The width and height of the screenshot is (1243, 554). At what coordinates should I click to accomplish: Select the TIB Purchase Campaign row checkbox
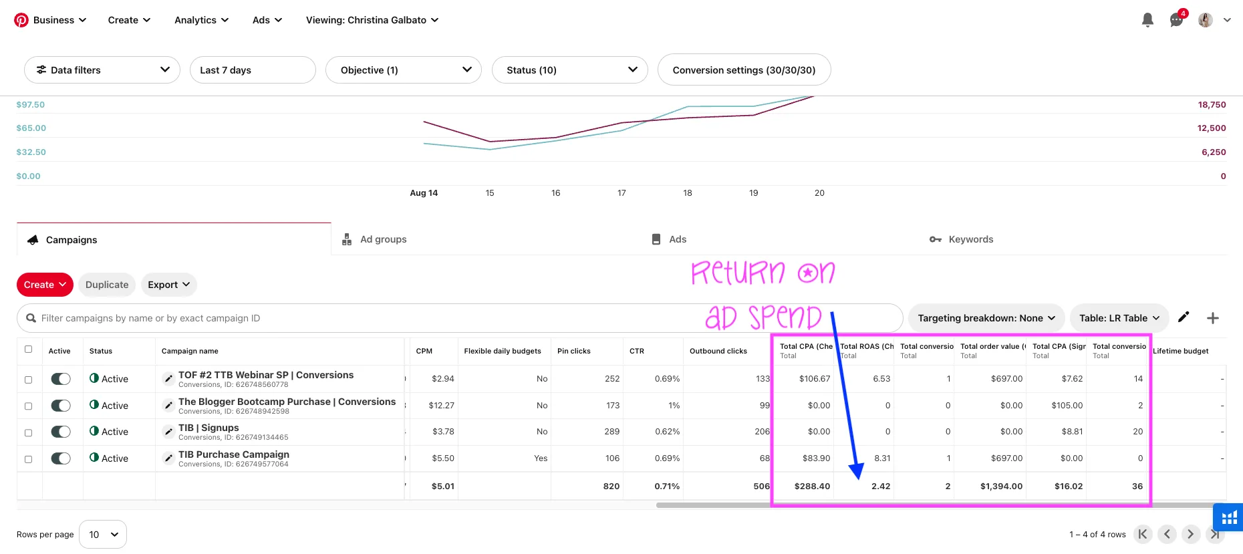click(x=28, y=459)
